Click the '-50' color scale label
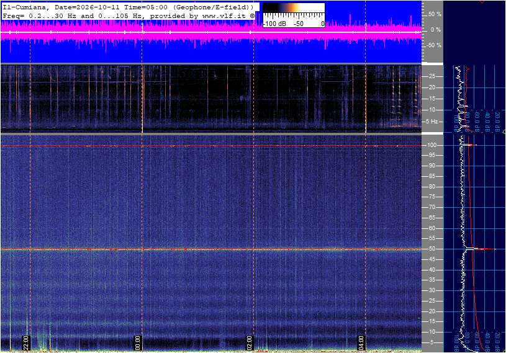This screenshot has height=353, width=506. 299,24
